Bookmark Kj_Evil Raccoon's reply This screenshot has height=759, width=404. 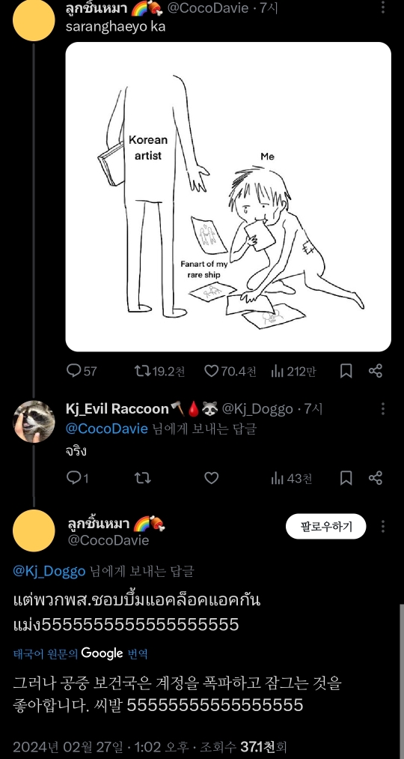tap(346, 478)
